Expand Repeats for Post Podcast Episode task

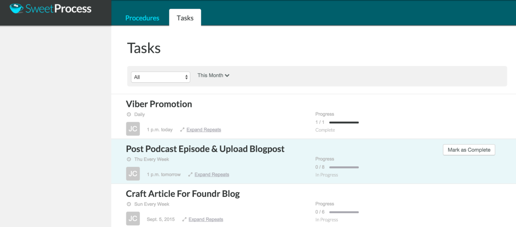coord(212,175)
